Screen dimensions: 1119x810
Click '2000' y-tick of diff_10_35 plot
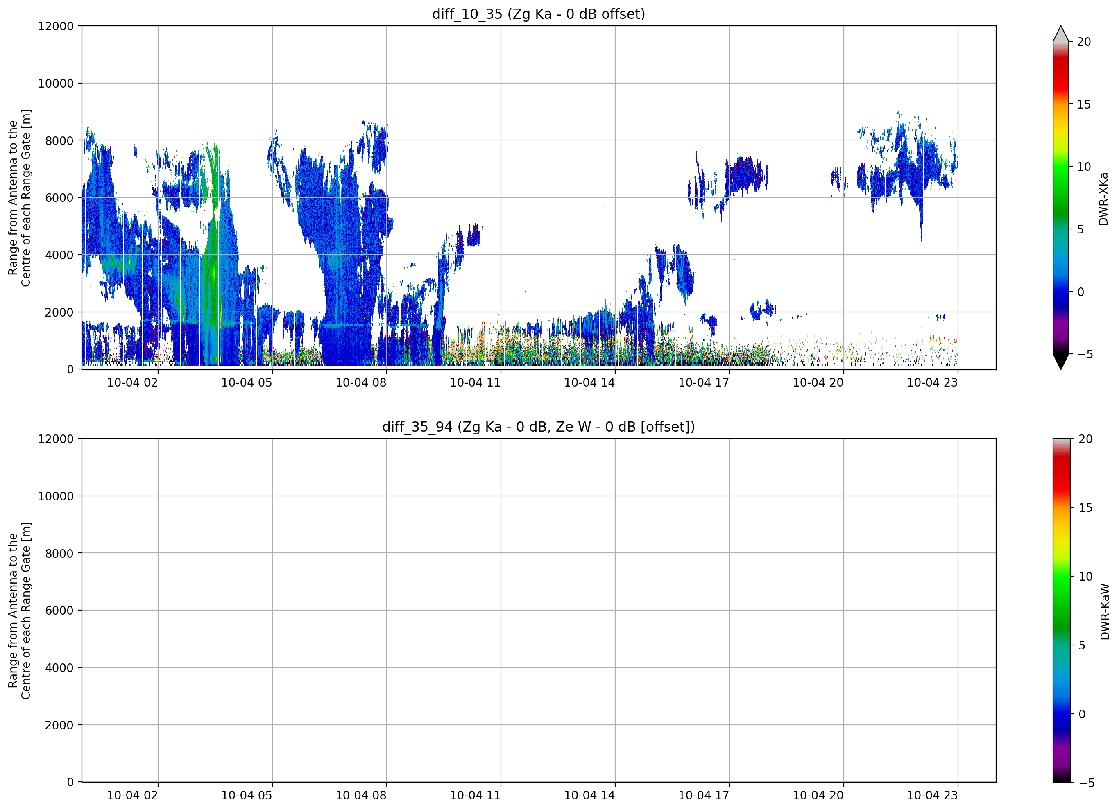(x=59, y=312)
